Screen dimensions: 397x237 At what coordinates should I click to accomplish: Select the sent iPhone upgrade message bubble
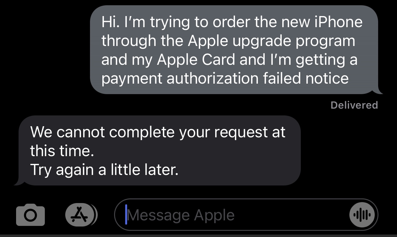234,50
